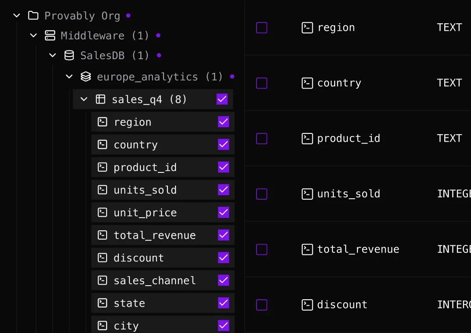The width and height of the screenshot is (471, 333).
Task: Collapse the Provably Org tree node
Action: pos(17,15)
